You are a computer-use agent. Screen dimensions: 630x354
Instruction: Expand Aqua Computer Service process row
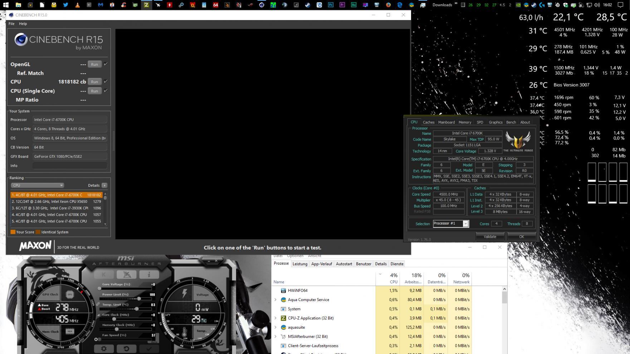275,300
